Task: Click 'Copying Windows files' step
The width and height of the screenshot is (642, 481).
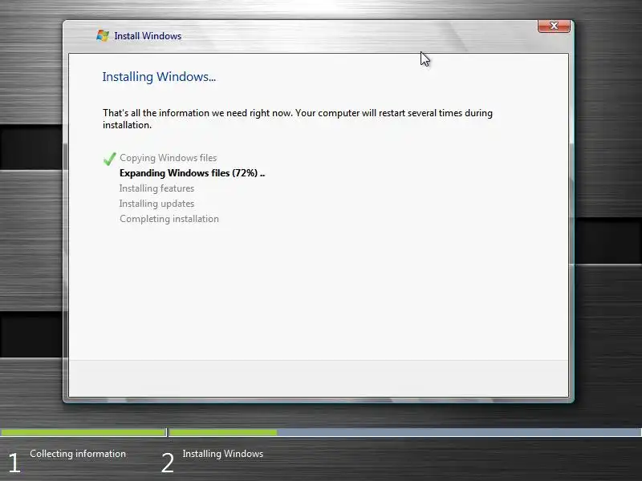Action: tap(169, 158)
